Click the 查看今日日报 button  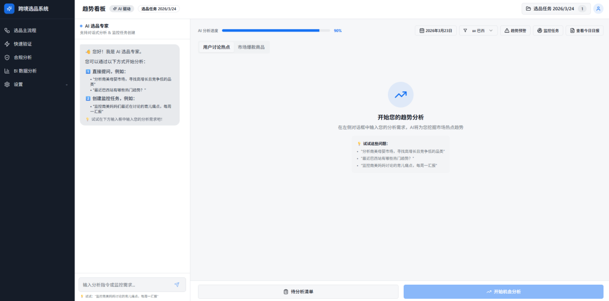point(584,30)
